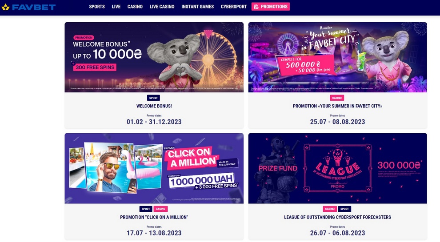Open Instant Games from top navigation
Image resolution: width=440 pixels, height=242 pixels.
[197, 7]
